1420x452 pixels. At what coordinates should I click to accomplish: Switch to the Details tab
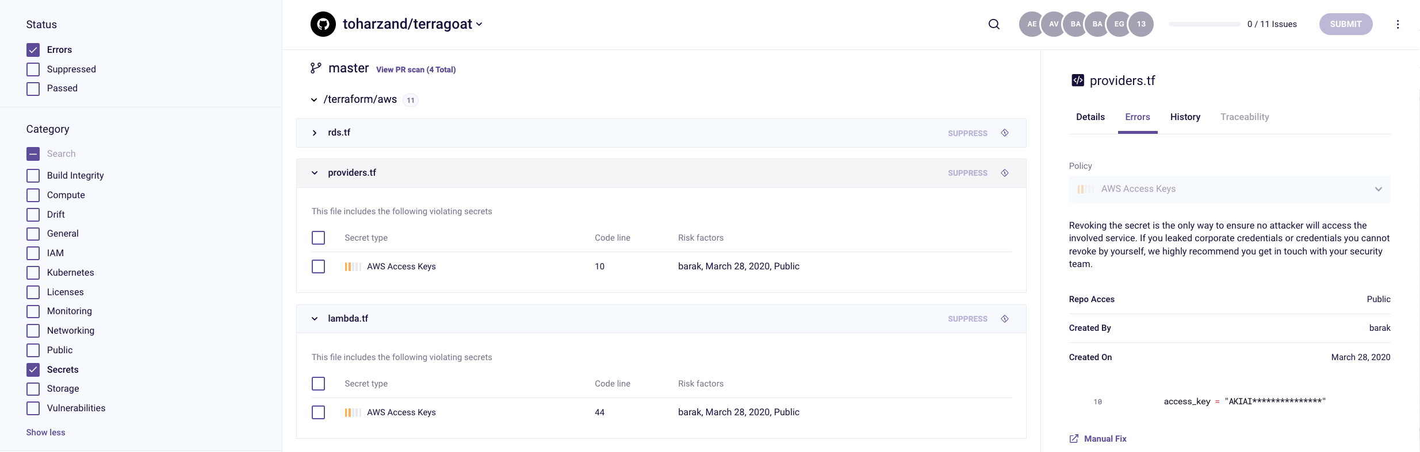pos(1090,117)
